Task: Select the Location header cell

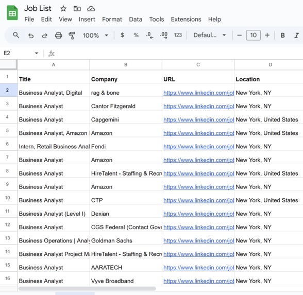Action: tap(268, 77)
